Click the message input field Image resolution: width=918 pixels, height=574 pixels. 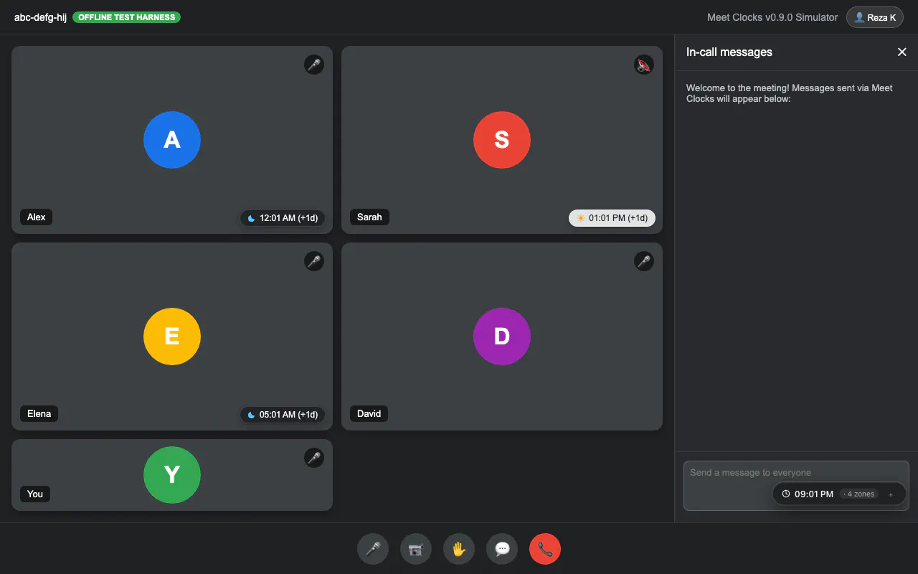click(x=796, y=486)
